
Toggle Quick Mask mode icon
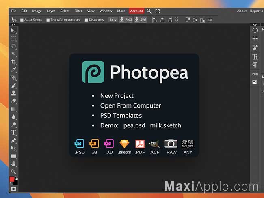click(13, 189)
